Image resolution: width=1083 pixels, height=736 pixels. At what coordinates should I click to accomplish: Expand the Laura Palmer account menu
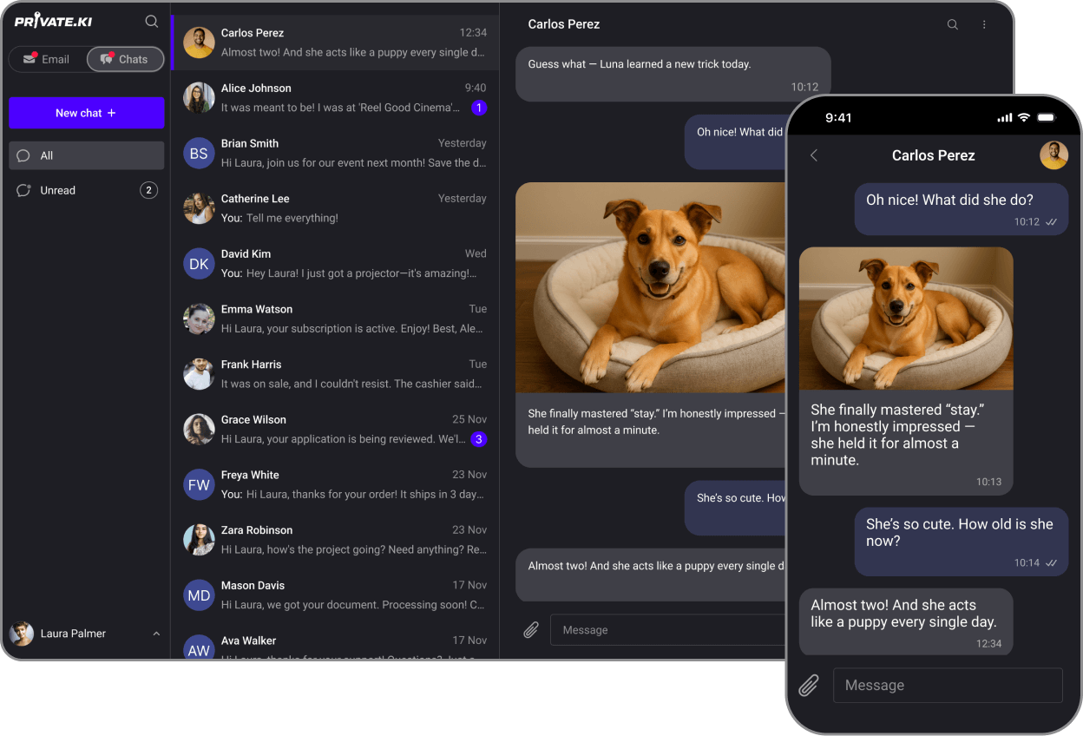click(156, 634)
